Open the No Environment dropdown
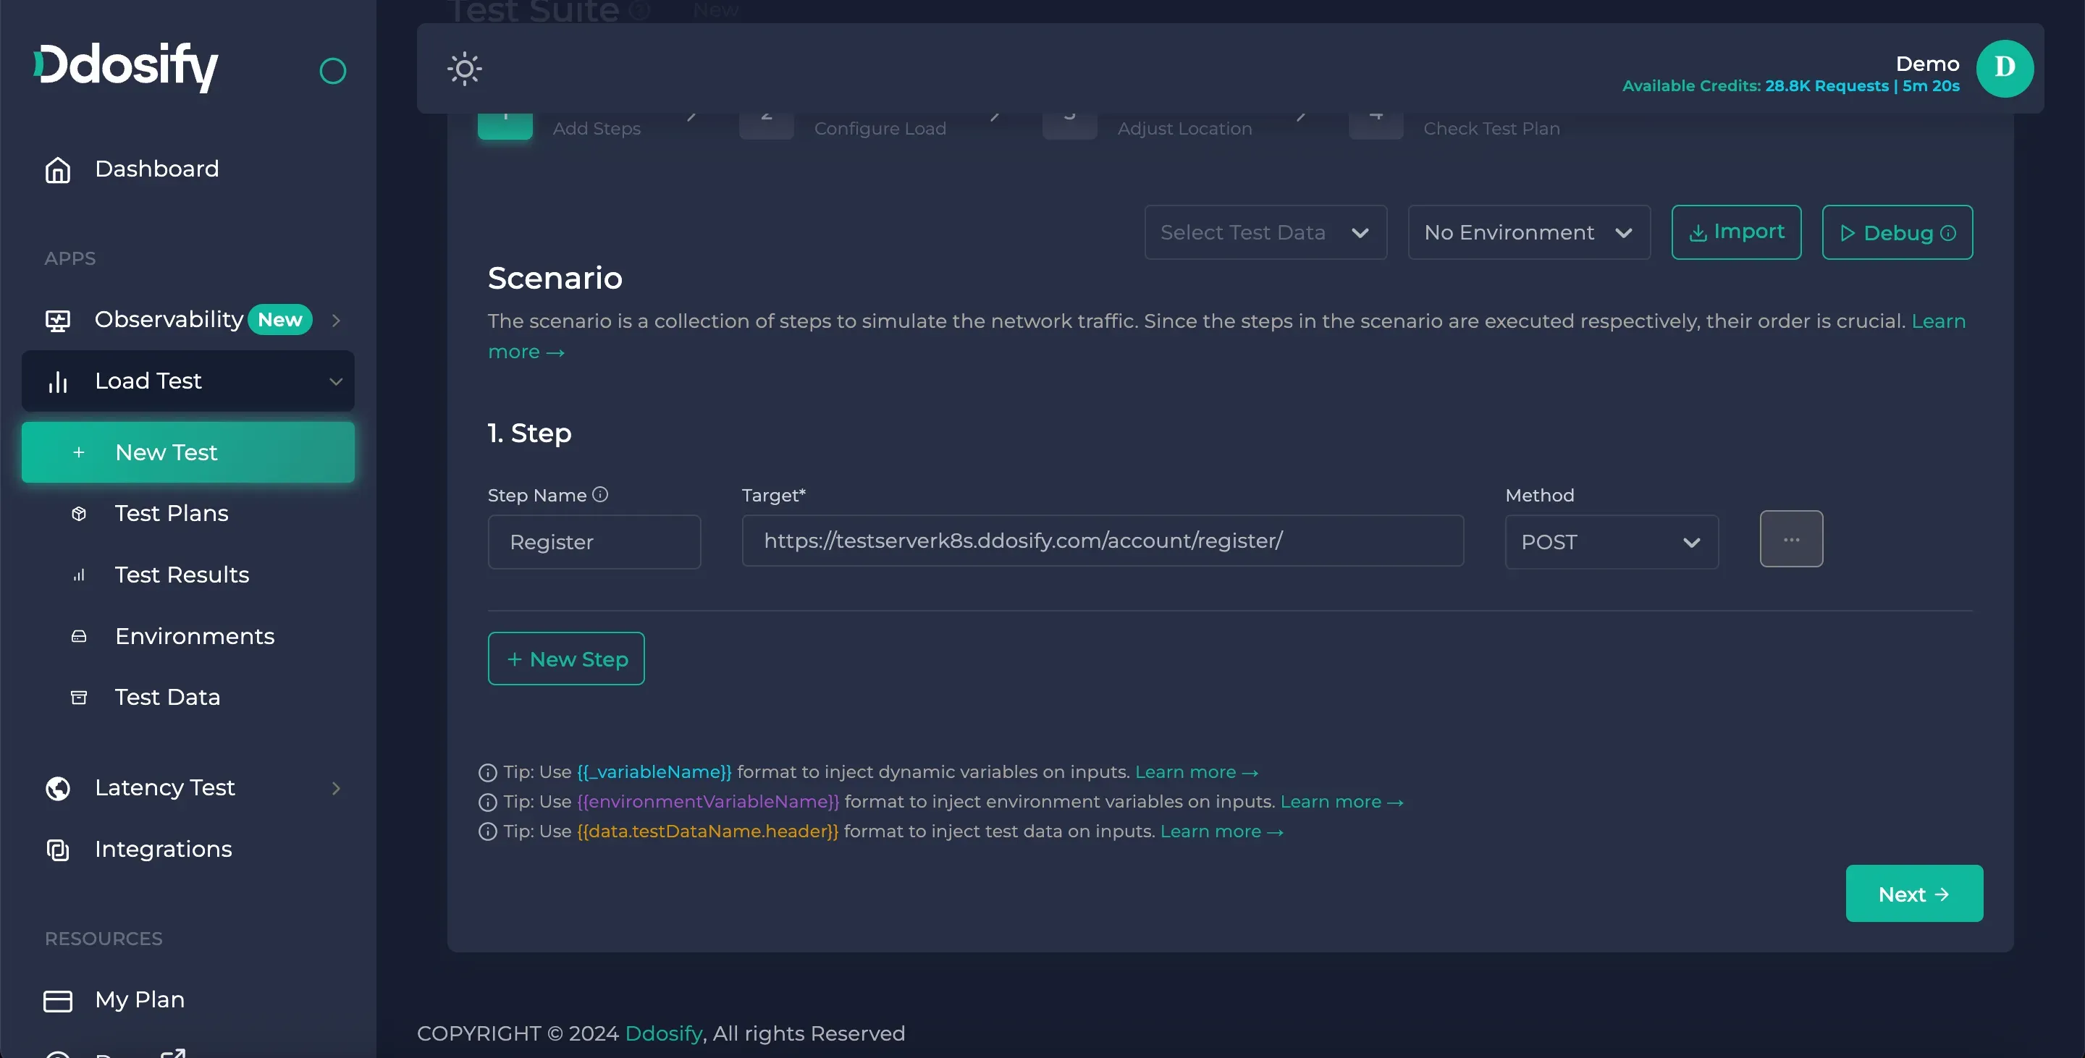 point(1528,232)
